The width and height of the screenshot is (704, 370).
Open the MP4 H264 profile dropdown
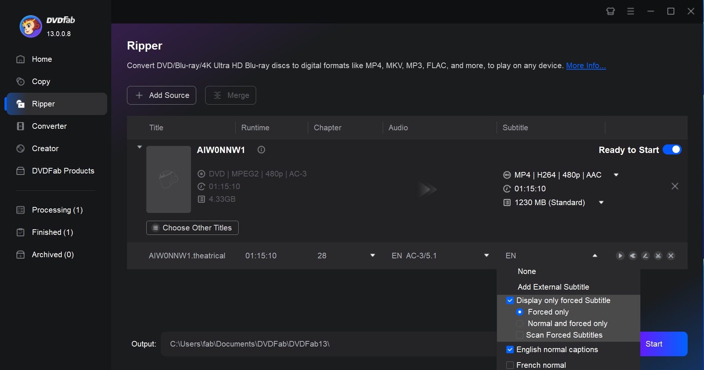(x=616, y=175)
